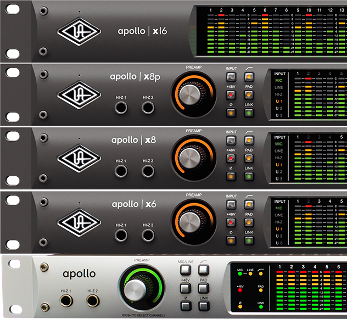Viewport: 347px width, 319px height.
Task: Toggle the PAD button on apollo x6
Action: click(x=249, y=222)
